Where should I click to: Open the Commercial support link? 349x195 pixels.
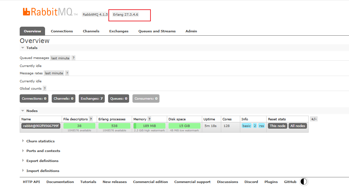(x=192, y=182)
